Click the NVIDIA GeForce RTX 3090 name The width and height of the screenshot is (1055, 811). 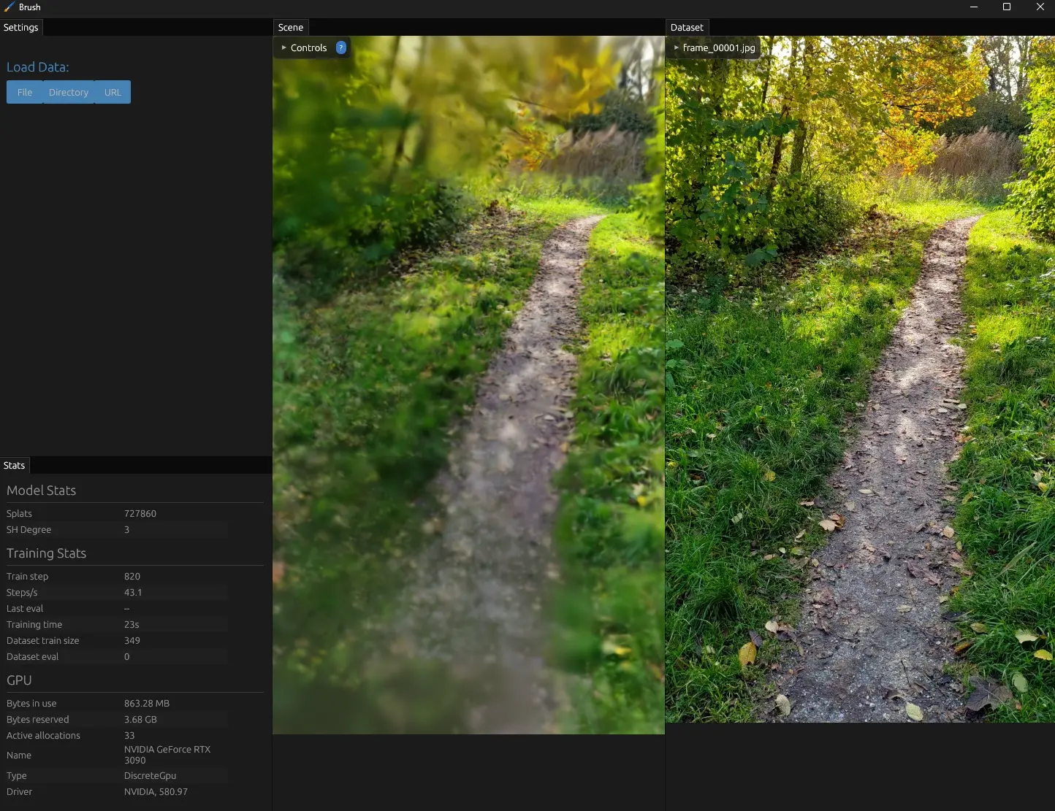click(167, 755)
